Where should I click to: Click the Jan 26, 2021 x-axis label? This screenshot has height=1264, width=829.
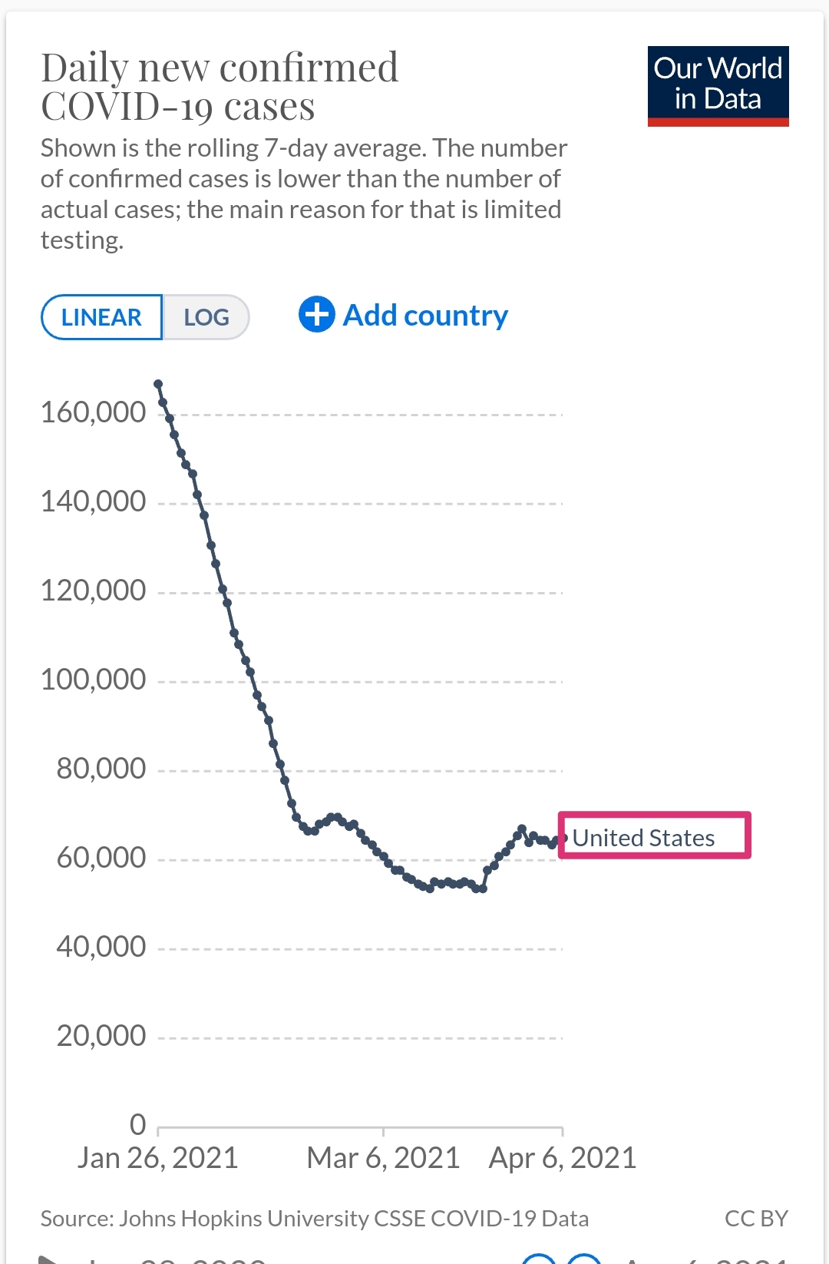point(157,1158)
